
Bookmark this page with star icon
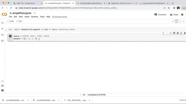169,8
